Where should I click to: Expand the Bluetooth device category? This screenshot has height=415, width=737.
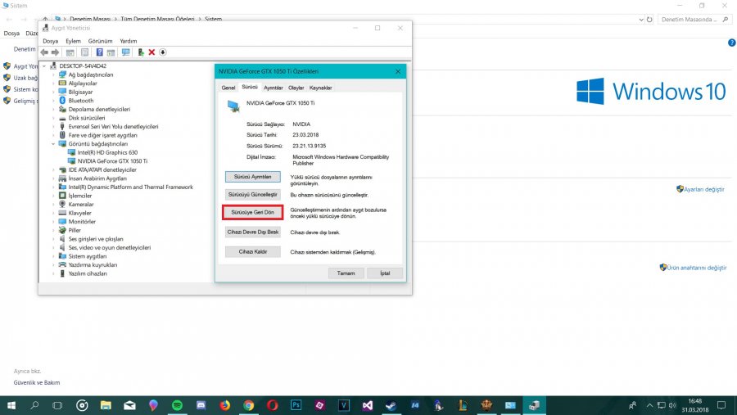pyautogui.click(x=53, y=101)
